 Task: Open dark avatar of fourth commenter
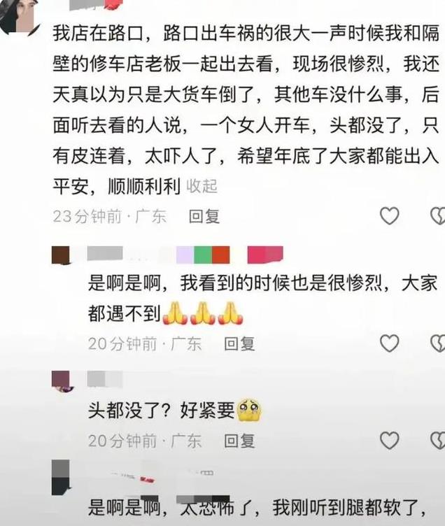tap(61, 478)
